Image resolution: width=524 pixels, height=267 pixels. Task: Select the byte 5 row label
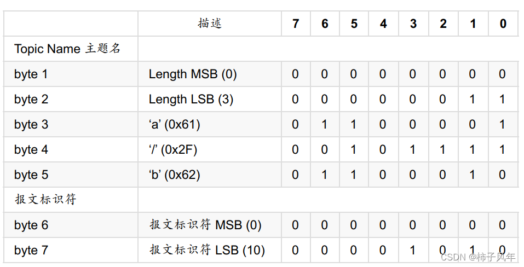[x=31, y=175]
